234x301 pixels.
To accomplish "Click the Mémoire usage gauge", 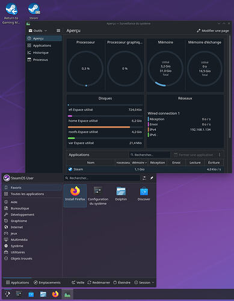I will point(165,69).
